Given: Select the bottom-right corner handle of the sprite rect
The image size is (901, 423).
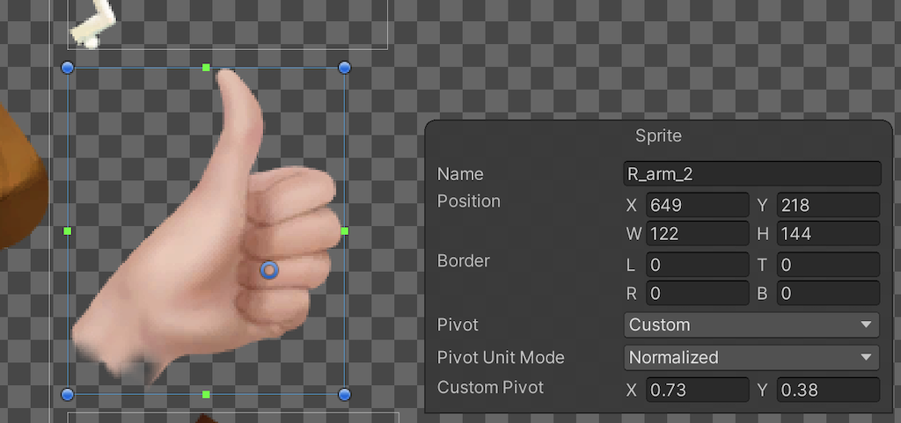Looking at the screenshot, I should coord(345,394).
